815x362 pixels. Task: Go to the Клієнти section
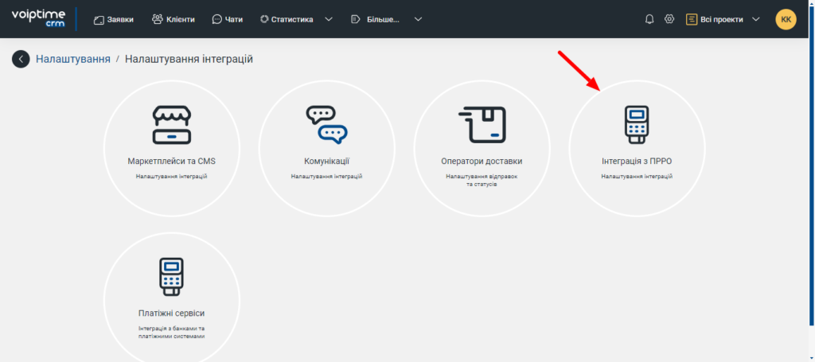point(173,19)
